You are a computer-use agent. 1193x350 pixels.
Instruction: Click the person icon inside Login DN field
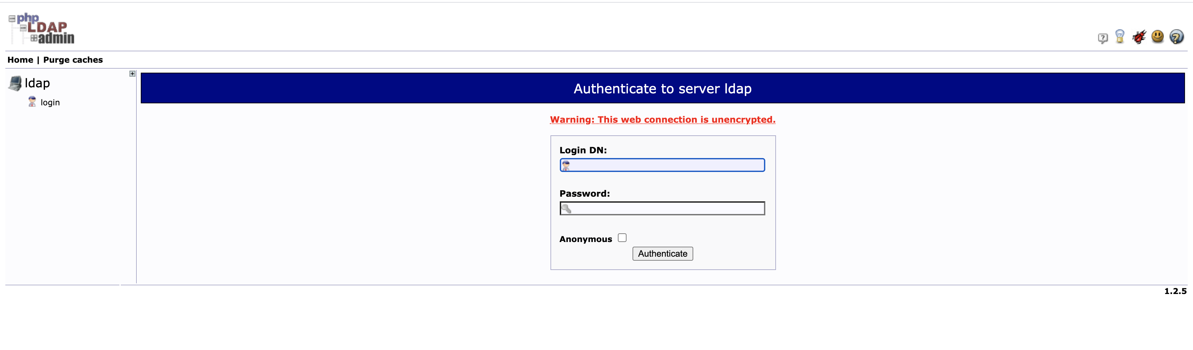click(x=566, y=165)
